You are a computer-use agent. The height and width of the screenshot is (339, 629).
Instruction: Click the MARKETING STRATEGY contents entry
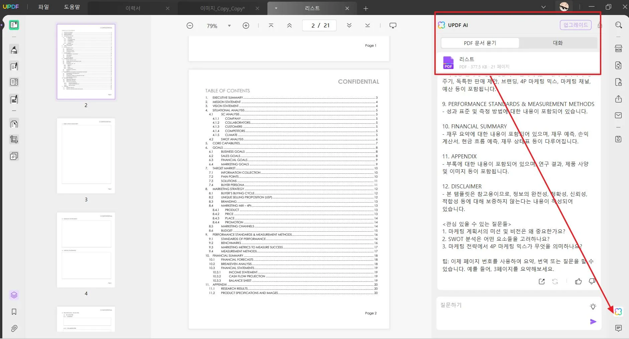(292, 189)
